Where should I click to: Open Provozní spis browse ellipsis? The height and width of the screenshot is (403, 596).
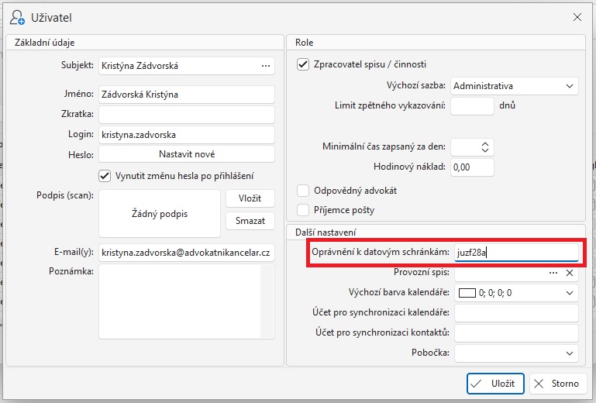(553, 273)
